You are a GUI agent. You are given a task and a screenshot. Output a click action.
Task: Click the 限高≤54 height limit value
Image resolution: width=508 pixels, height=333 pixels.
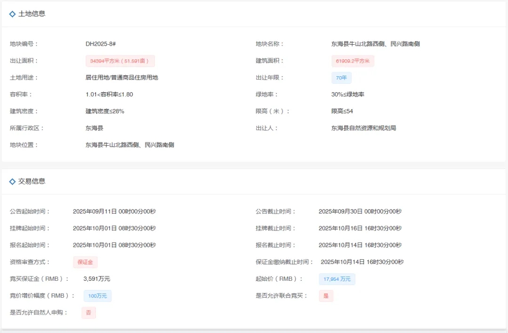point(342,111)
